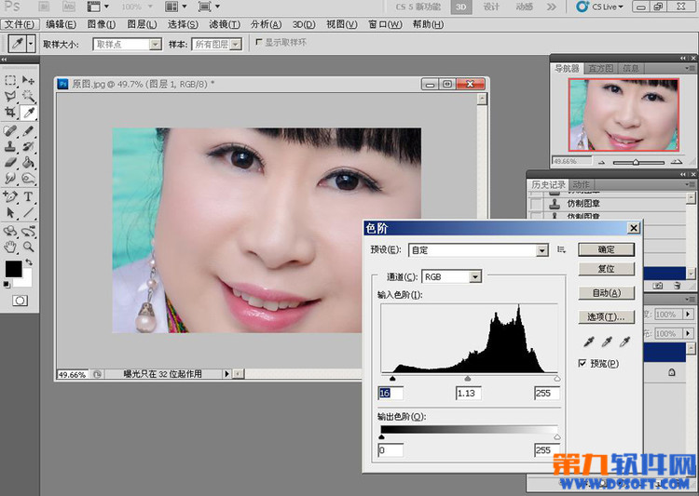Toggle 预览(P) preview checkbox

point(582,363)
